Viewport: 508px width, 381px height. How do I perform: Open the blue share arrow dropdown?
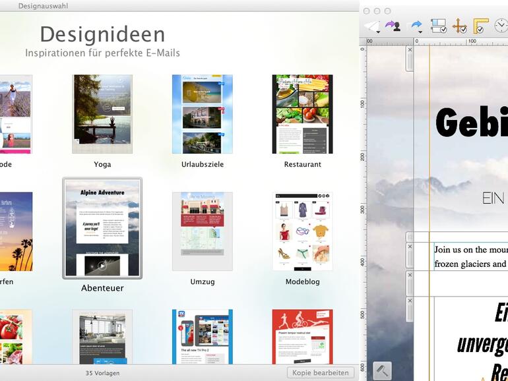(x=420, y=32)
